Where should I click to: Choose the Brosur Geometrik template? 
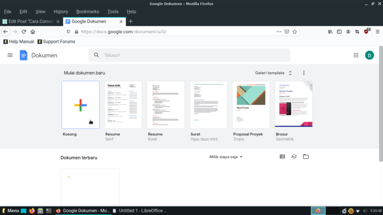coord(294,105)
